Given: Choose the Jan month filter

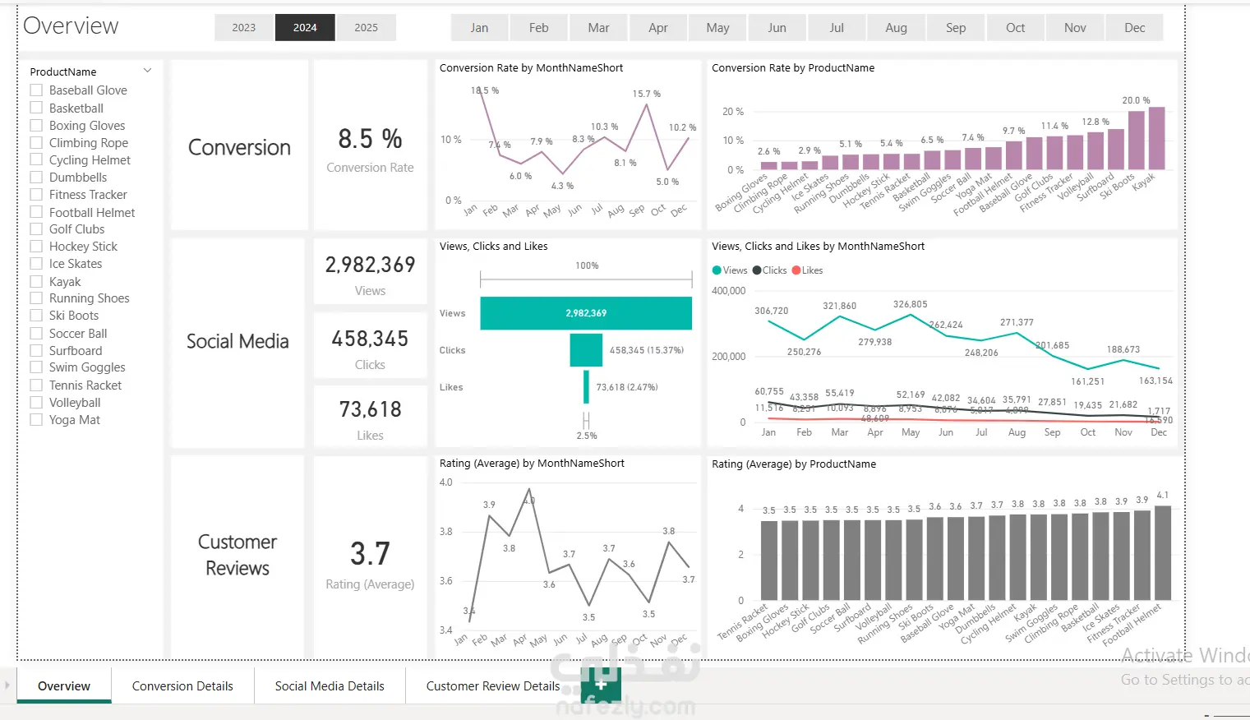Looking at the screenshot, I should 479,27.
